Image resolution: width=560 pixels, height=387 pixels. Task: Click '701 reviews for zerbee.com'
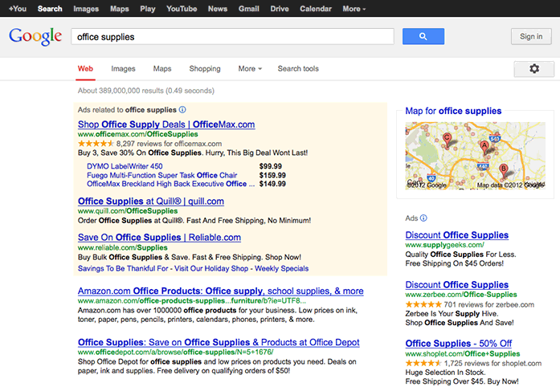click(x=489, y=304)
